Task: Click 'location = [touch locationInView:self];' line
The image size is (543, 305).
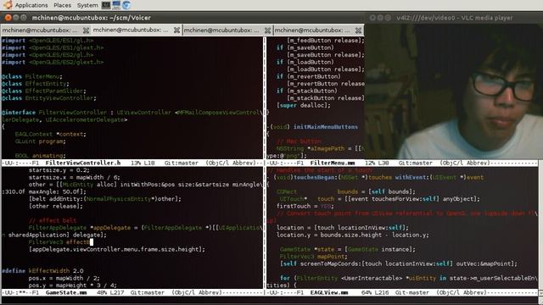Action: [343, 228]
